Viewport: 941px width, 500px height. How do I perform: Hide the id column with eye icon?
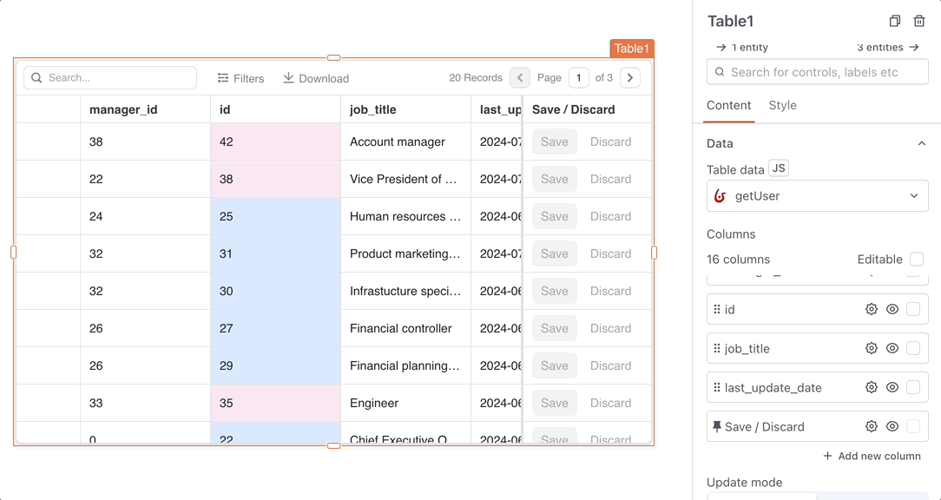click(x=892, y=309)
